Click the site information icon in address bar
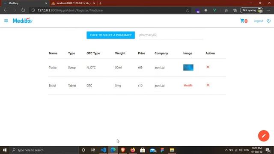This screenshot has height=154, width=274. click(x=33, y=10)
